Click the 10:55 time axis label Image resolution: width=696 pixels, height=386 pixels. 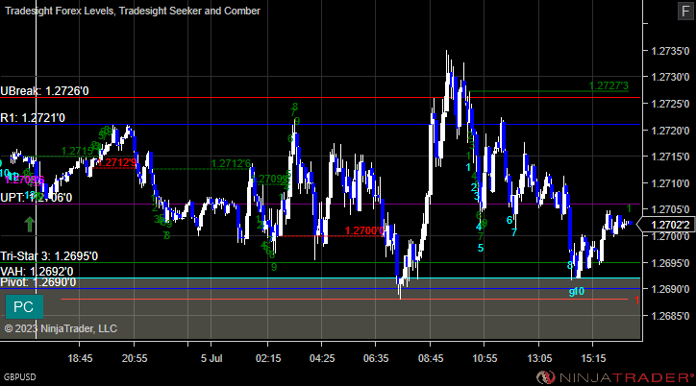(485, 358)
